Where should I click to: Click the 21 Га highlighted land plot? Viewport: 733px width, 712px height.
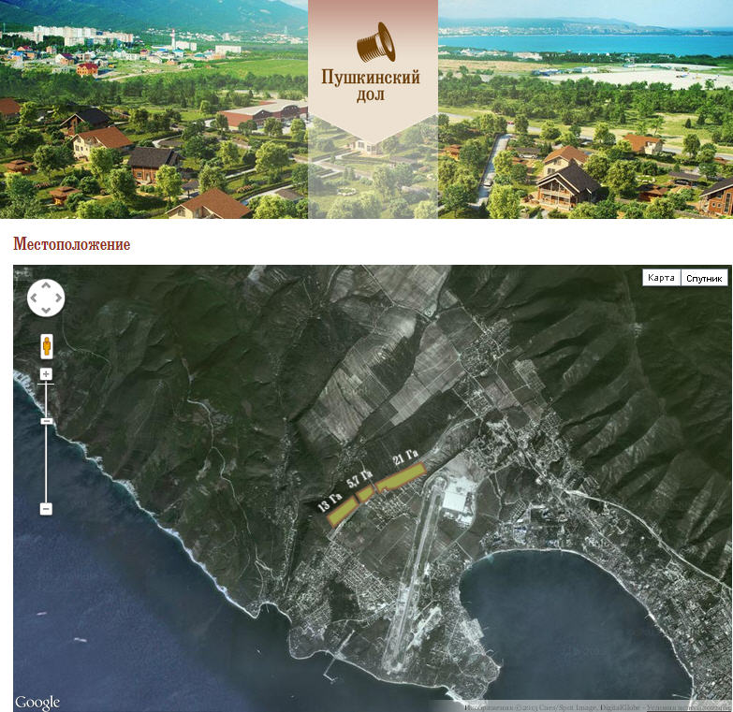click(x=401, y=477)
